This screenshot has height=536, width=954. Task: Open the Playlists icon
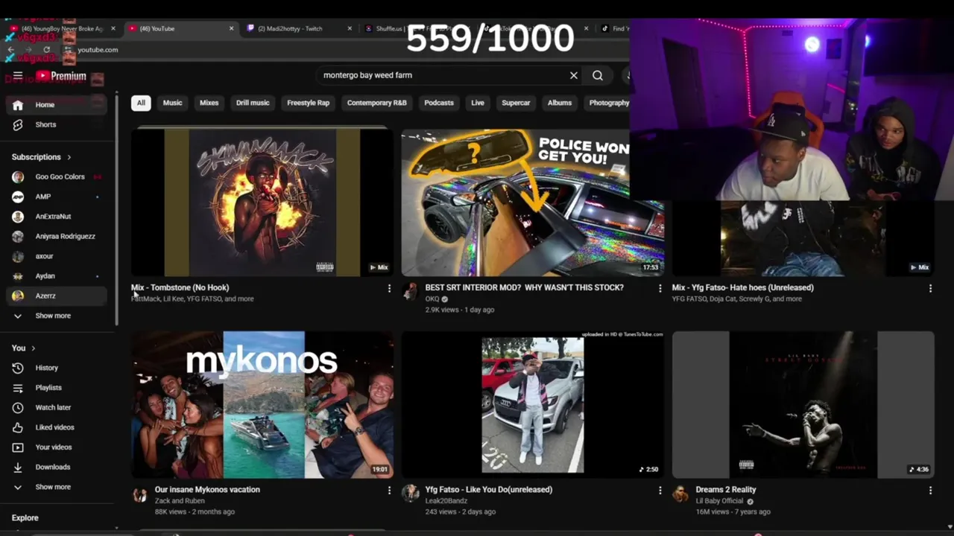[18, 388]
